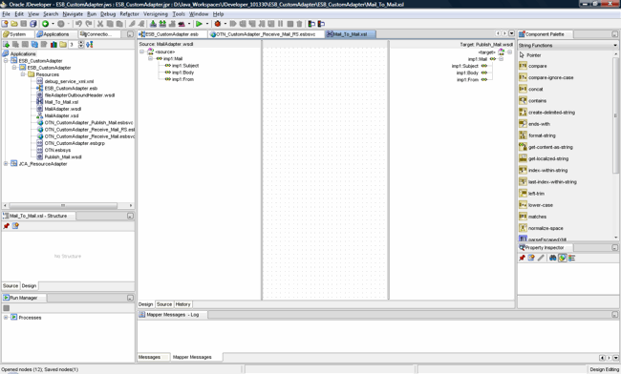Screen dimensions: 621x374
Task: Switch to the System navigator tab
Action: (x=17, y=34)
